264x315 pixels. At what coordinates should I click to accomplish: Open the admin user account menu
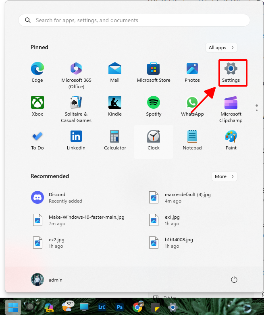click(x=47, y=280)
